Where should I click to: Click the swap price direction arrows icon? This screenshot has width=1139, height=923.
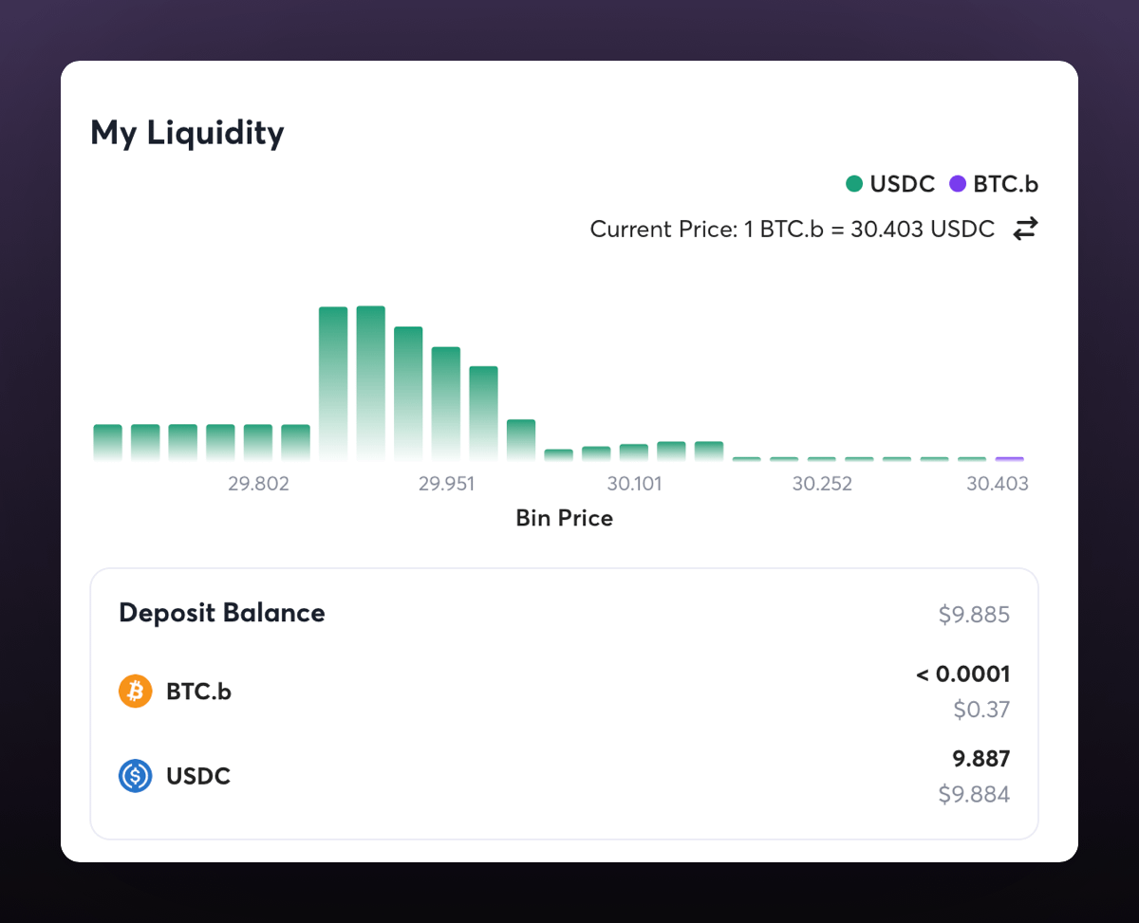pos(1024,229)
